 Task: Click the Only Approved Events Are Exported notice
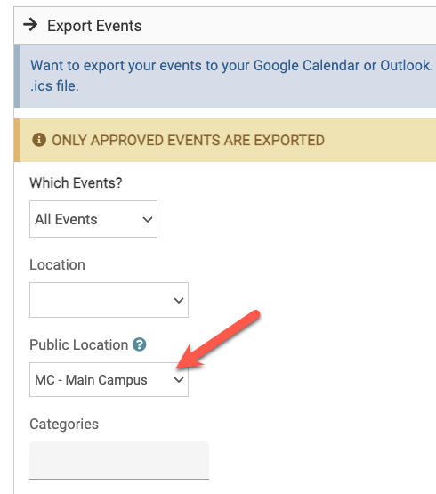(x=189, y=141)
